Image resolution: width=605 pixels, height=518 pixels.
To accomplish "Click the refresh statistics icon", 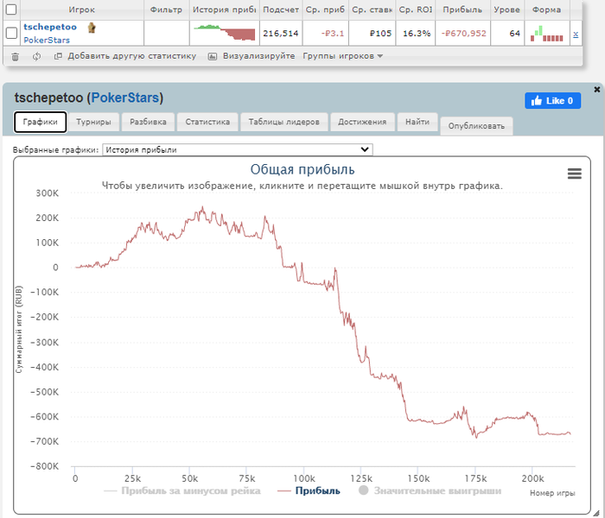I will [36, 57].
